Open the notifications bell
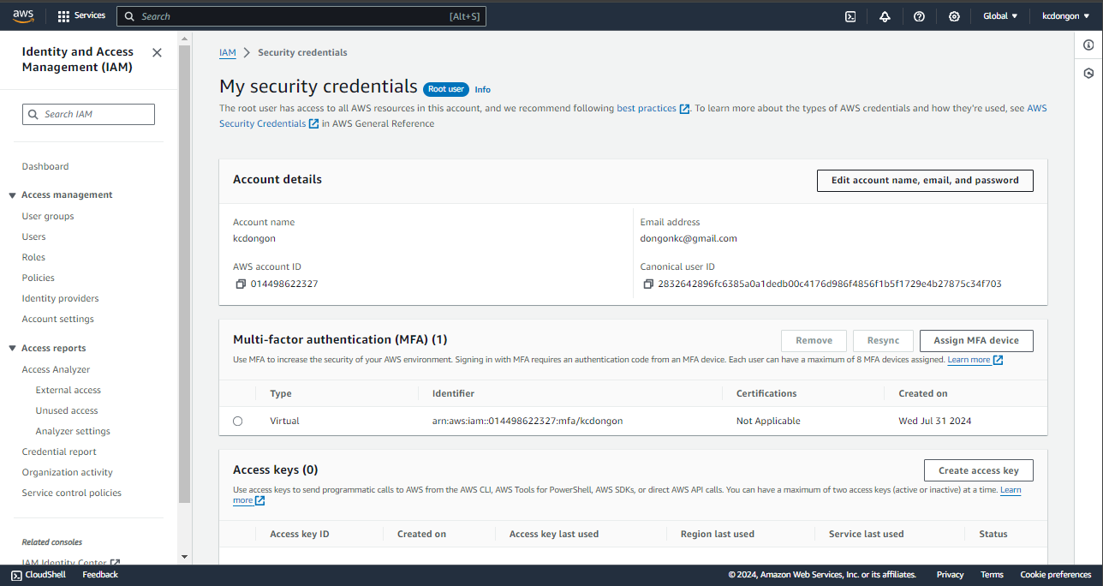The image size is (1103, 586). (885, 16)
